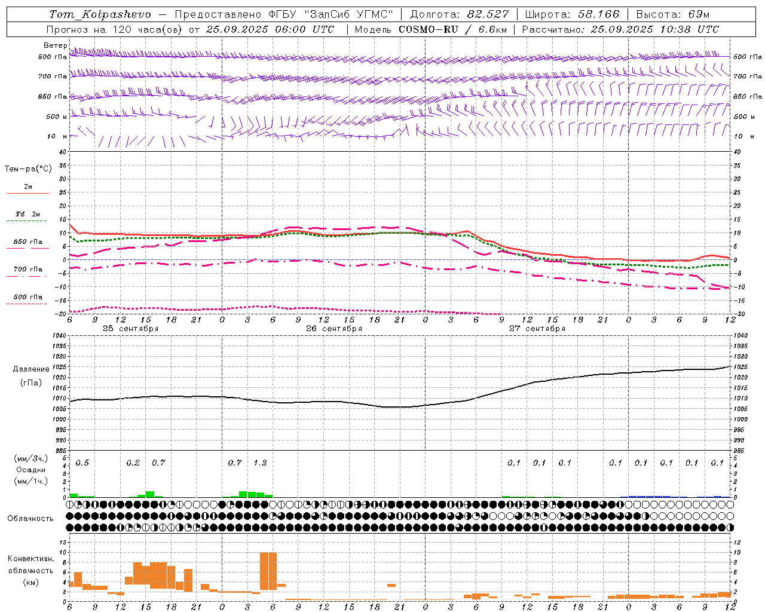
Task: Click forecast start time "25.09.2025 06:00 UTC"
Action: [270, 29]
